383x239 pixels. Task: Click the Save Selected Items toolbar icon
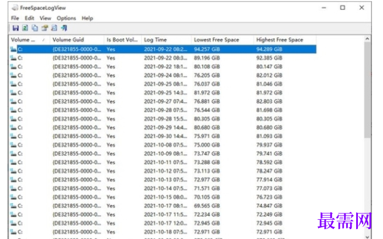[16, 28]
